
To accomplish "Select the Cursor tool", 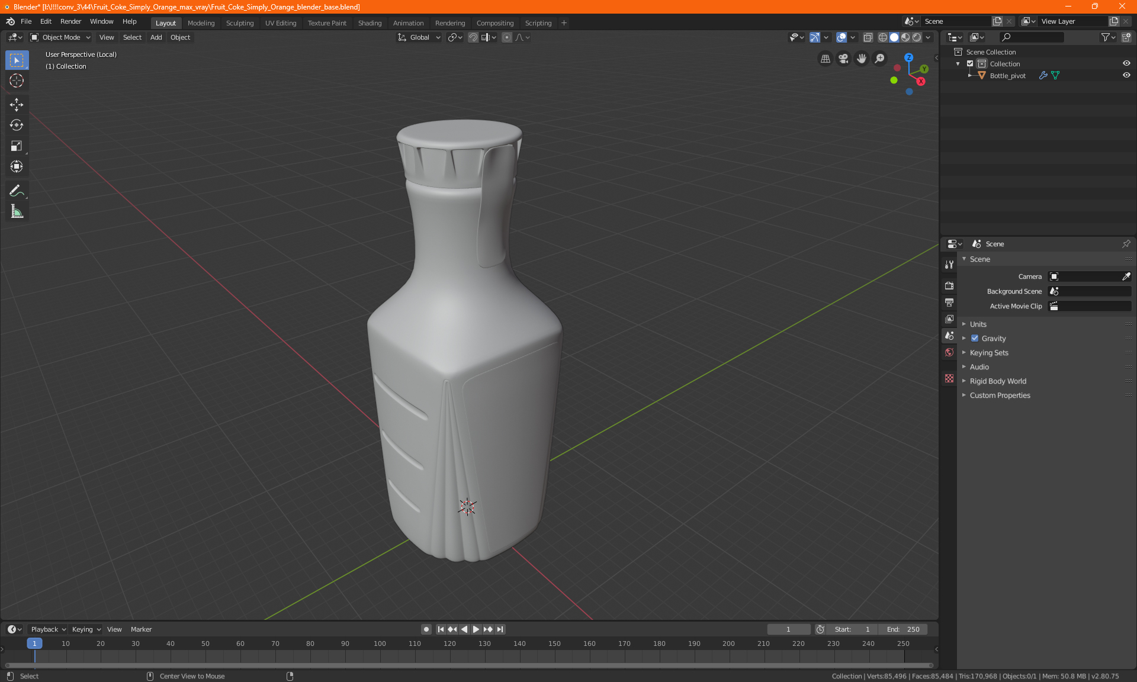I will click(17, 81).
